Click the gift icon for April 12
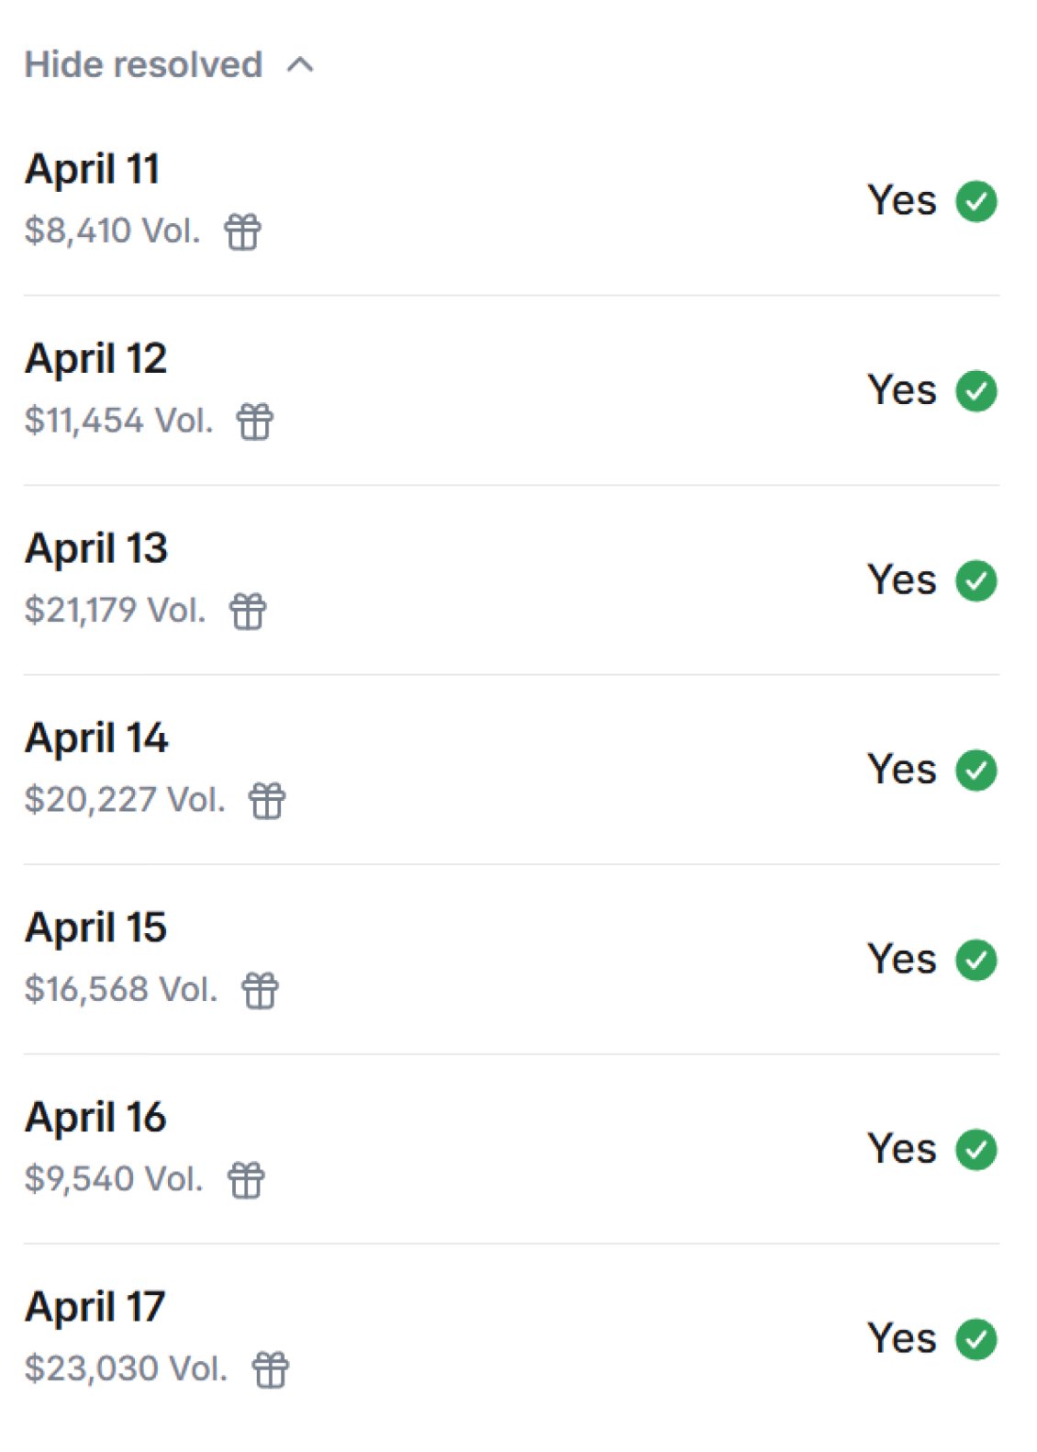This screenshot has height=1452, width=1037. click(255, 422)
